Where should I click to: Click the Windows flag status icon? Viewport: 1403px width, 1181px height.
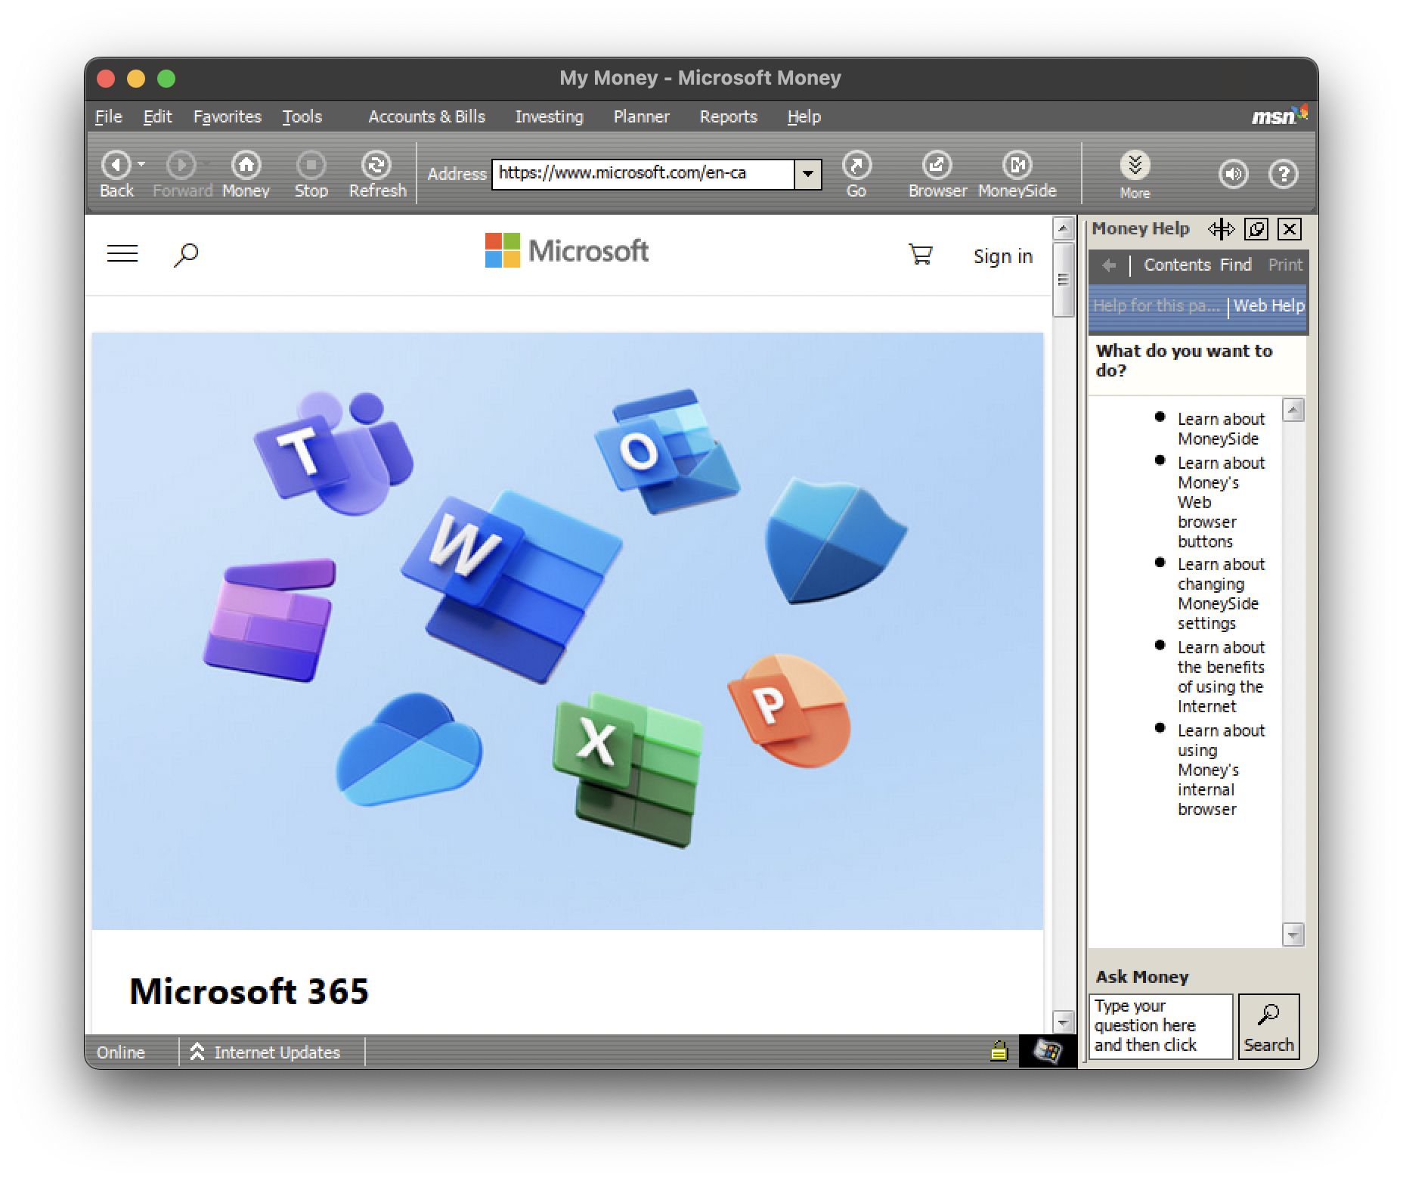click(x=1047, y=1051)
